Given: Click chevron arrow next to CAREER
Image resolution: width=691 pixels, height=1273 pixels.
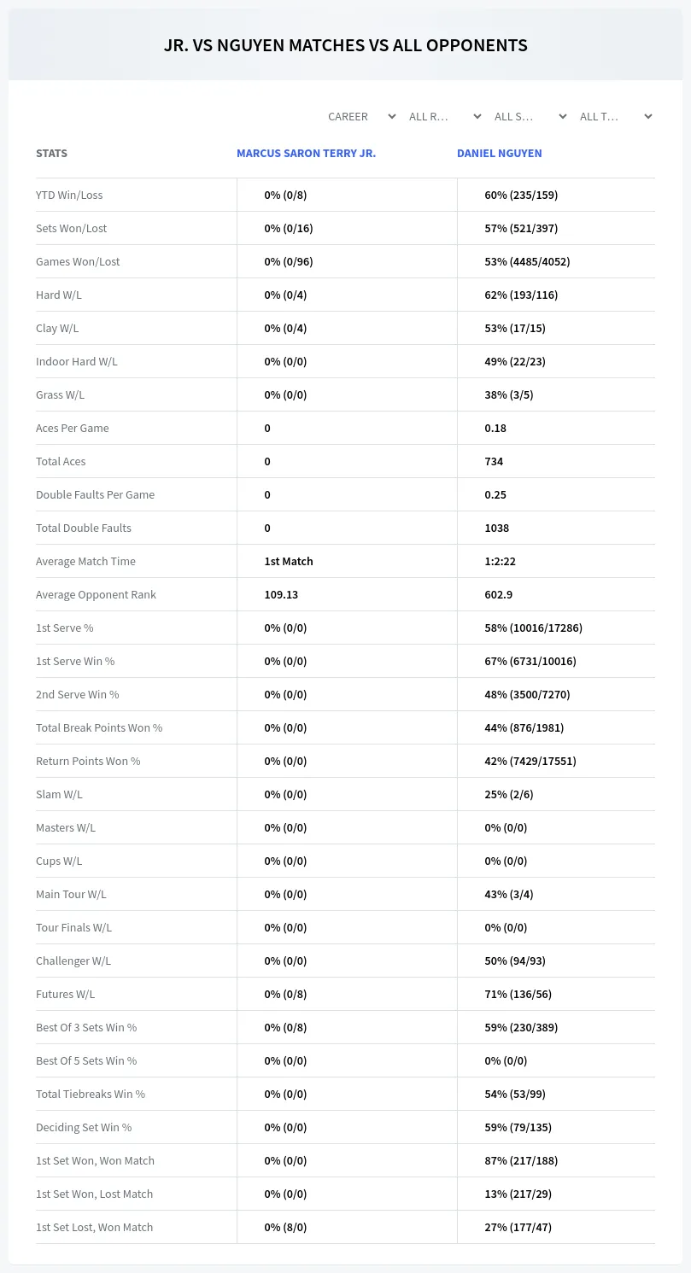Looking at the screenshot, I should pos(391,116).
